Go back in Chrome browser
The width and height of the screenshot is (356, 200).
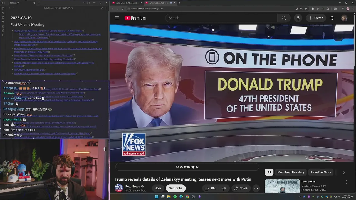112,9
